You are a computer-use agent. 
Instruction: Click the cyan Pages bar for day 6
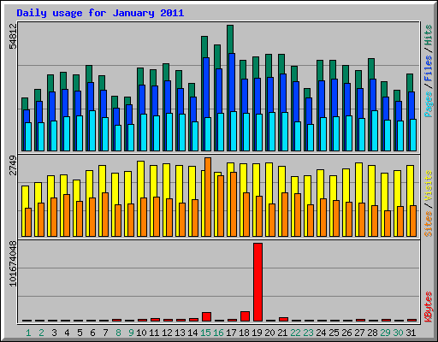[x=92, y=131]
